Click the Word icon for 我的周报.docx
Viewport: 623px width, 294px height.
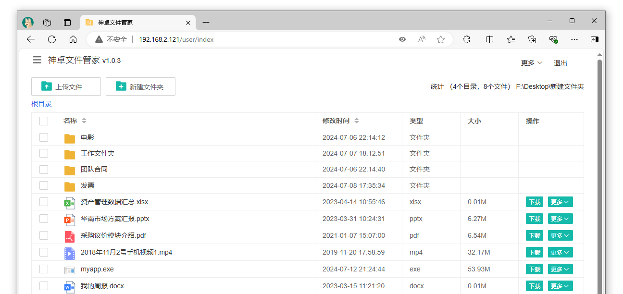70,287
